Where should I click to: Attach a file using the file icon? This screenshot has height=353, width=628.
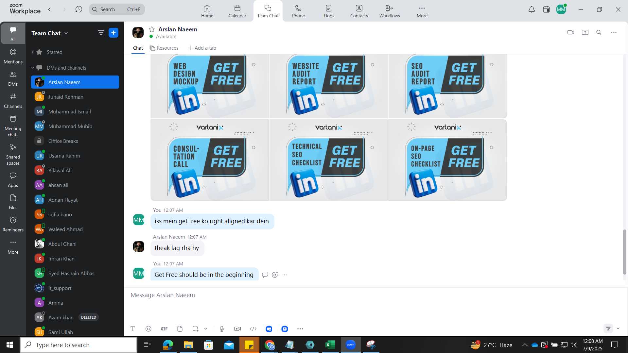point(180,329)
